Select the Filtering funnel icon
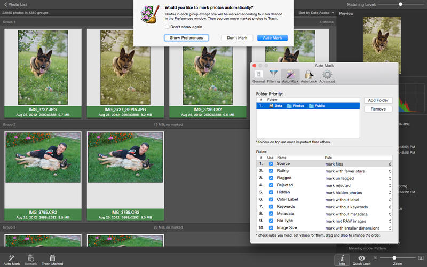This screenshot has width=427, height=267. pyautogui.click(x=273, y=75)
